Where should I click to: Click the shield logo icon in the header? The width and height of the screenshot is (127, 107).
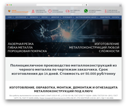point(9,11)
